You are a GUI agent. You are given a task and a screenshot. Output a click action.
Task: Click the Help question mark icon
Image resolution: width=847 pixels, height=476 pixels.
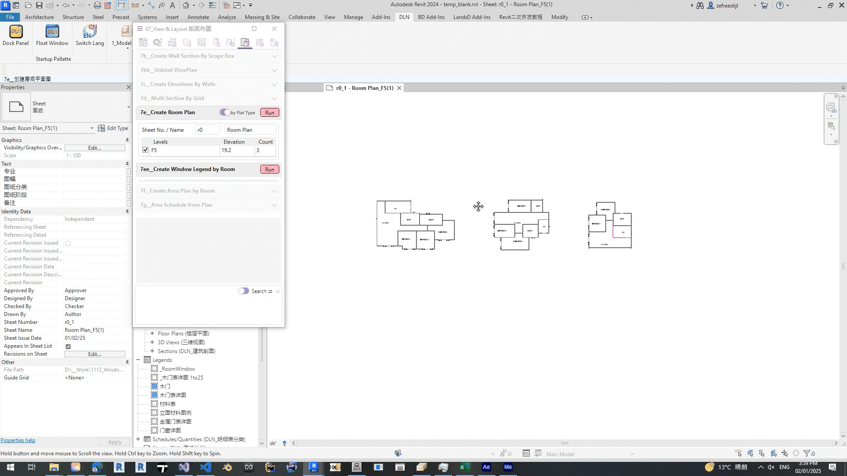pyautogui.click(x=780, y=5)
